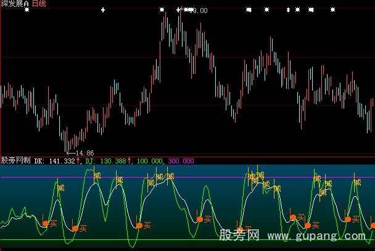This screenshot has width=375, height=251.
Task: Click the leftmost orange 买 buy signal dot
Action: 45,223
